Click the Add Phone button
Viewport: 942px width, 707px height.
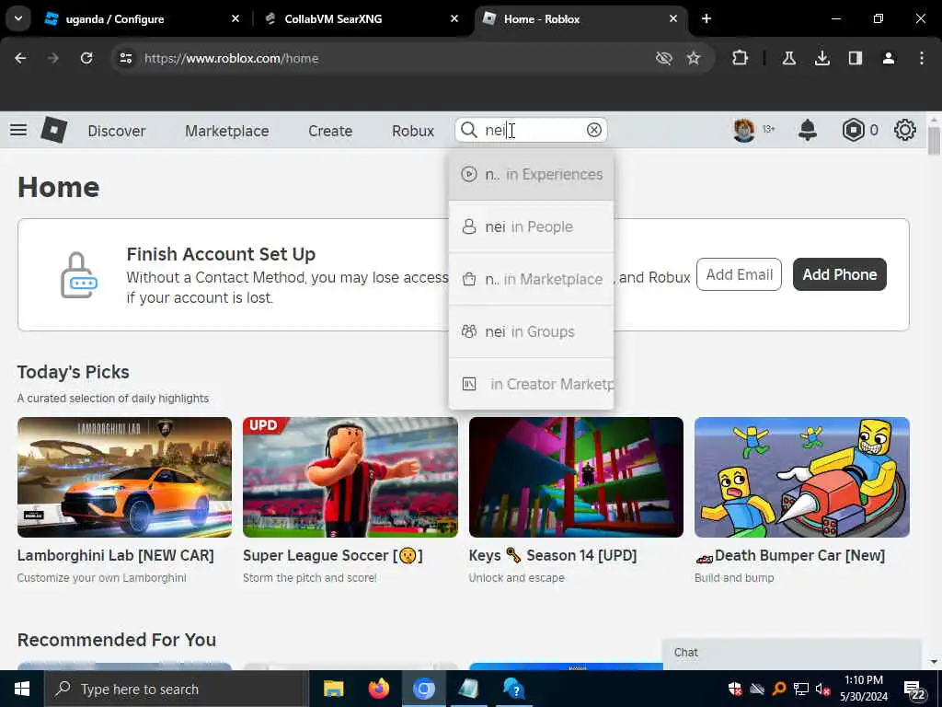tap(839, 274)
